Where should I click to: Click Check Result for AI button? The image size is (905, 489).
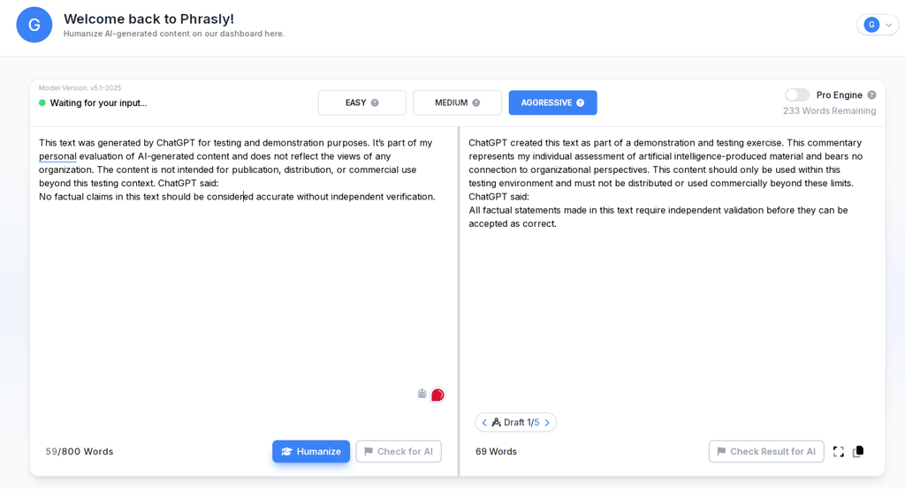(766, 452)
